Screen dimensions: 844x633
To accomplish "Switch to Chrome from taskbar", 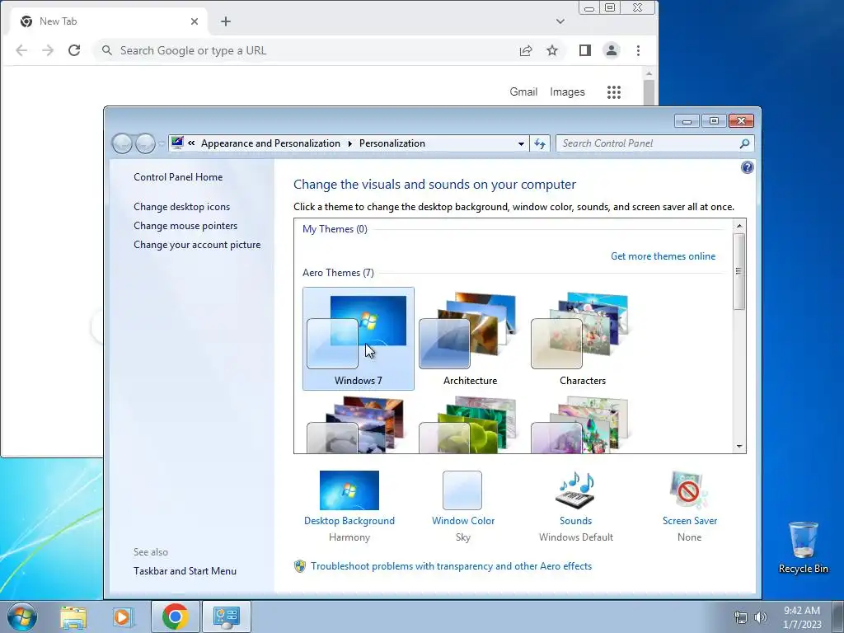I will 175,617.
